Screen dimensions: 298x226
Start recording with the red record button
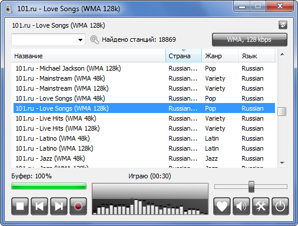click(78, 206)
